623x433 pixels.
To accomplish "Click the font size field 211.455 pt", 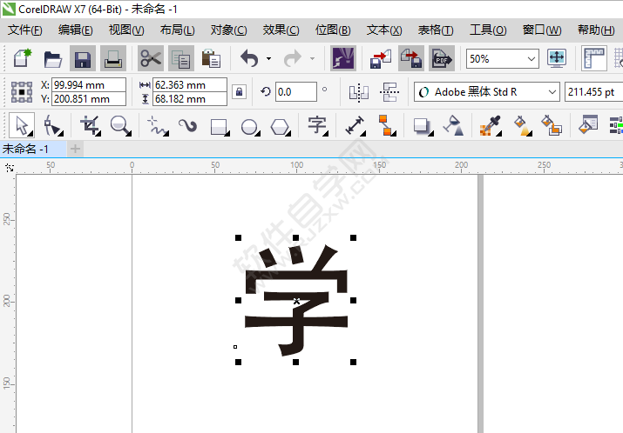I will coord(593,92).
